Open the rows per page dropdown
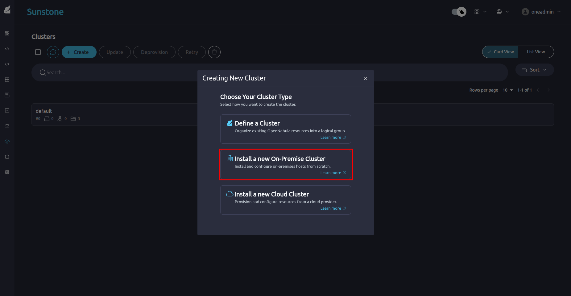Screen dimensions: 571x296 (507, 90)
